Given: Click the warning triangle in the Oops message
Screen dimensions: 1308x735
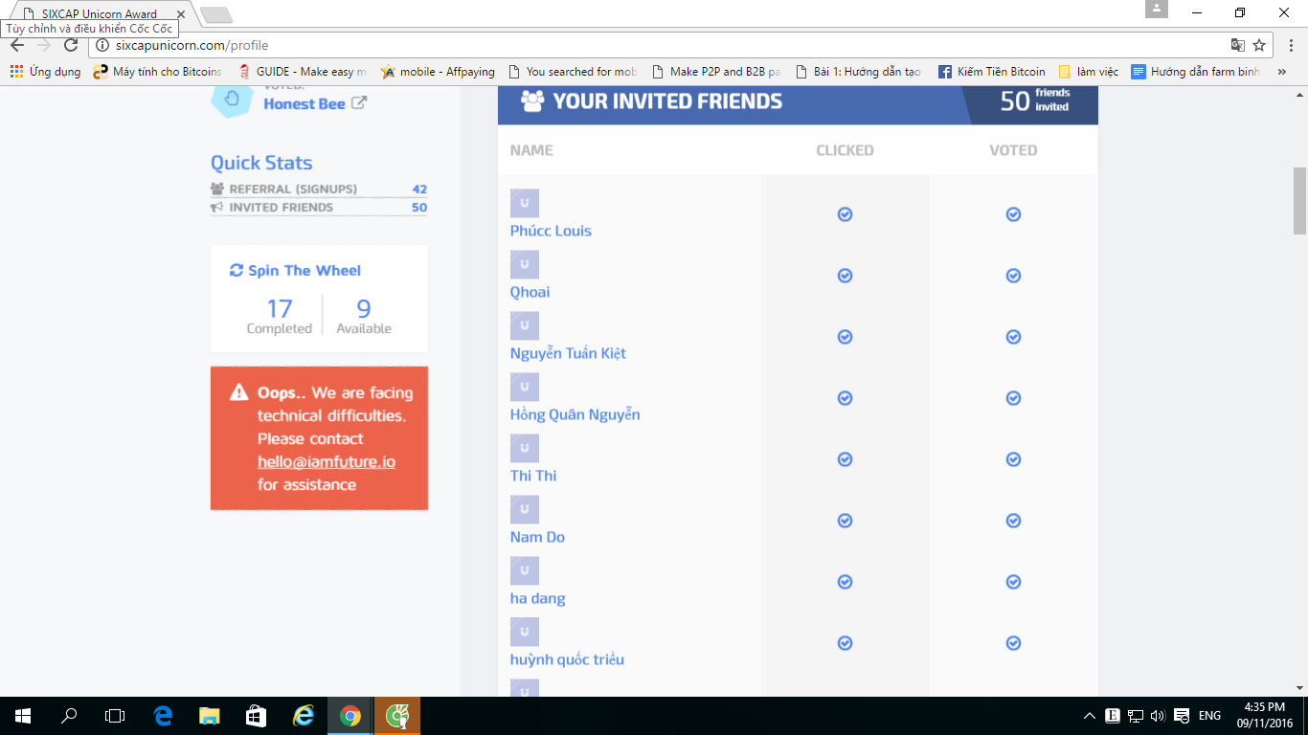Looking at the screenshot, I should (x=238, y=393).
